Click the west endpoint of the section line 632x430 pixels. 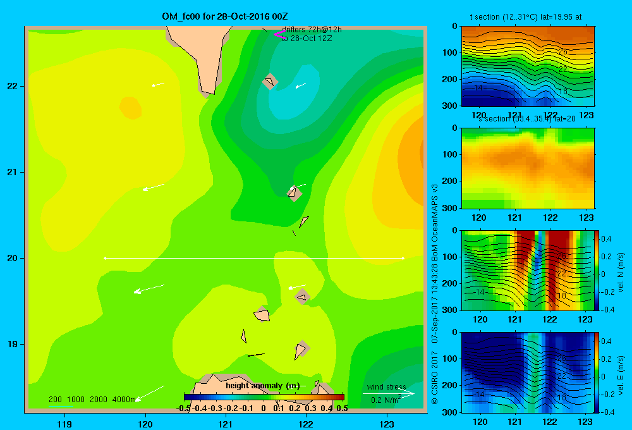point(105,258)
